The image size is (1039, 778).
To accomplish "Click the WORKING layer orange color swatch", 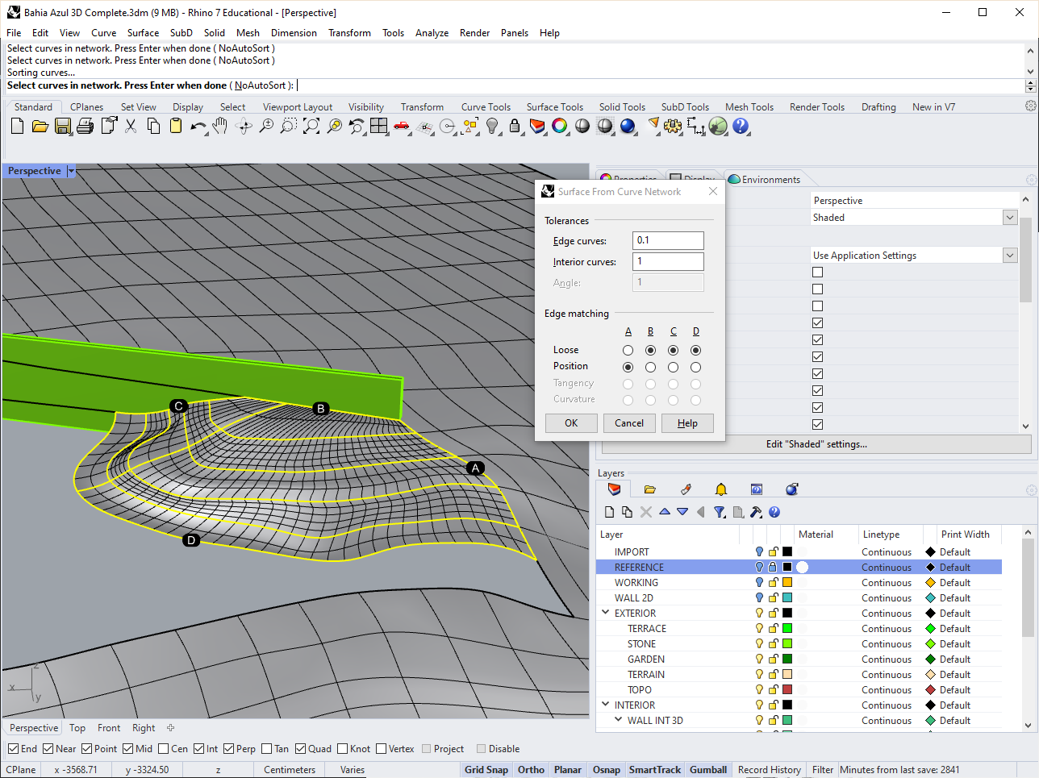I will [x=787, y=583].
